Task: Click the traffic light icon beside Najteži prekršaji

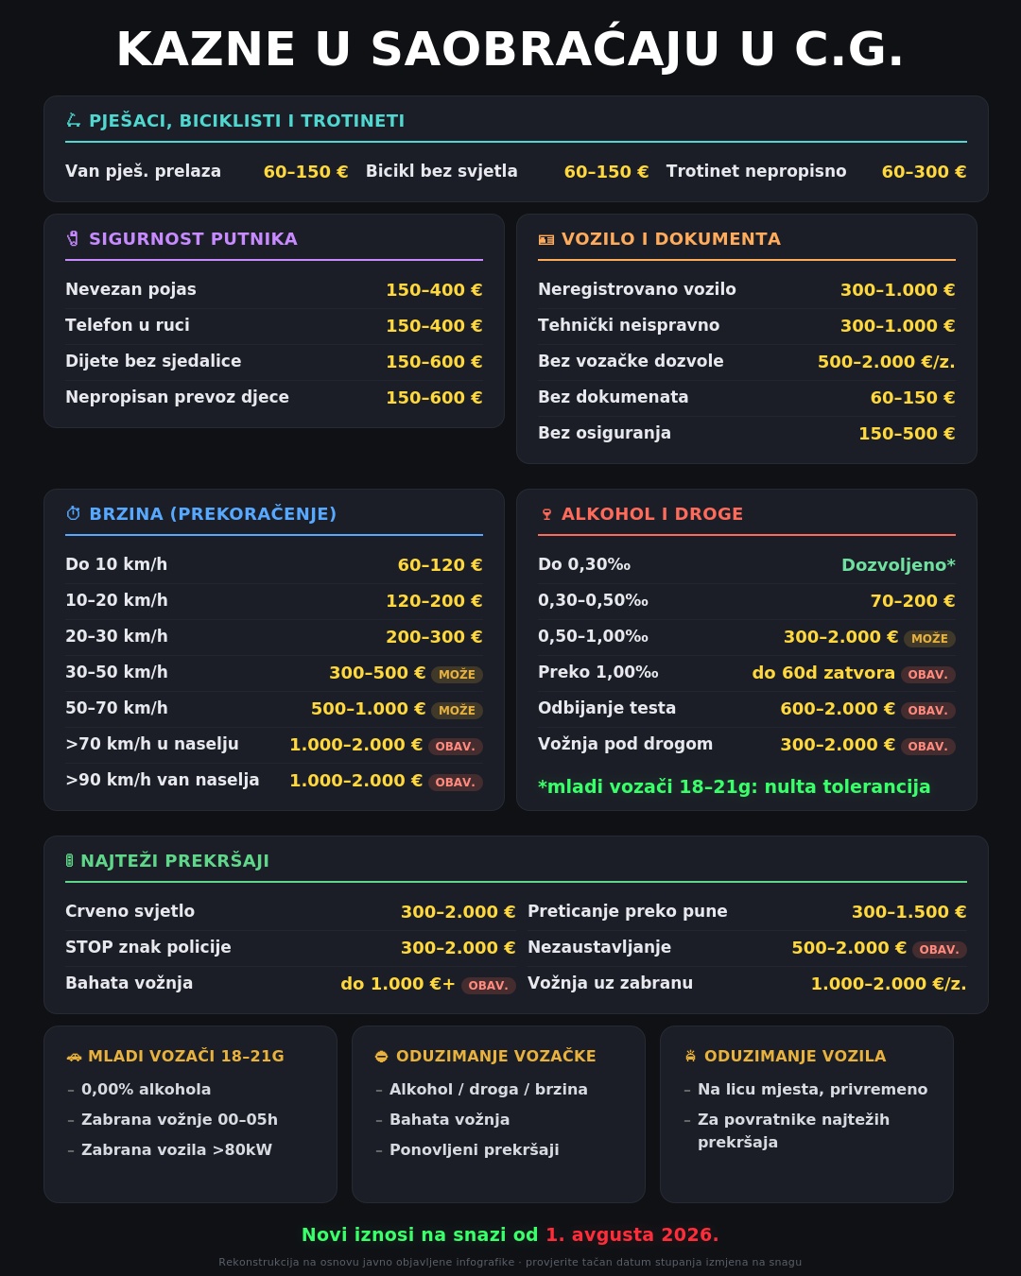Action: tap(69, 861)
